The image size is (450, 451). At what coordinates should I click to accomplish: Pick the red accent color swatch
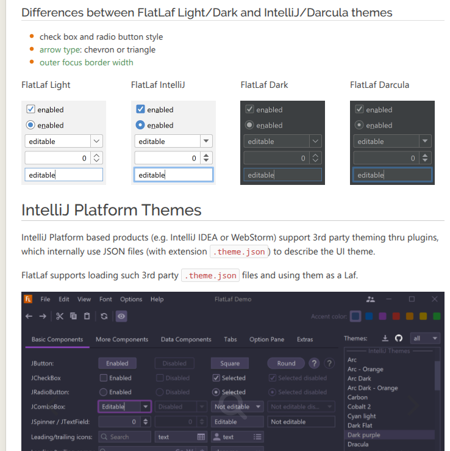396,316
